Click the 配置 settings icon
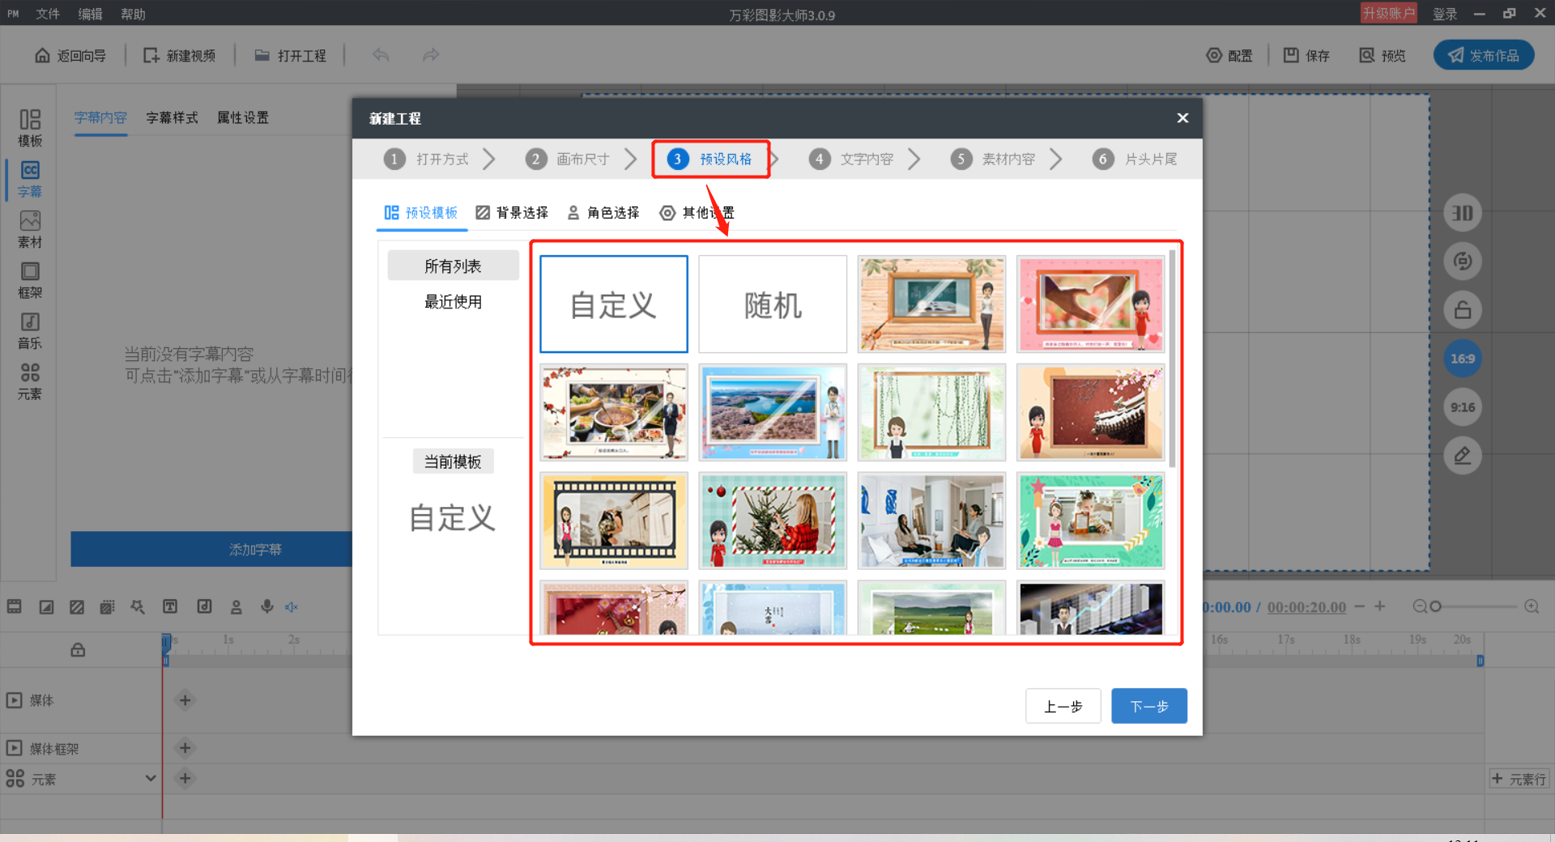Screen dimensions: 1555x842 pyautogui.click(x=1229, y=55)
